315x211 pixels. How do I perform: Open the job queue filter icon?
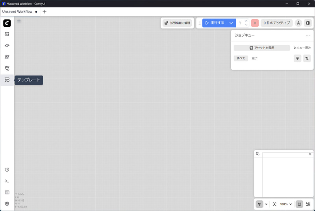click(297, 58)
